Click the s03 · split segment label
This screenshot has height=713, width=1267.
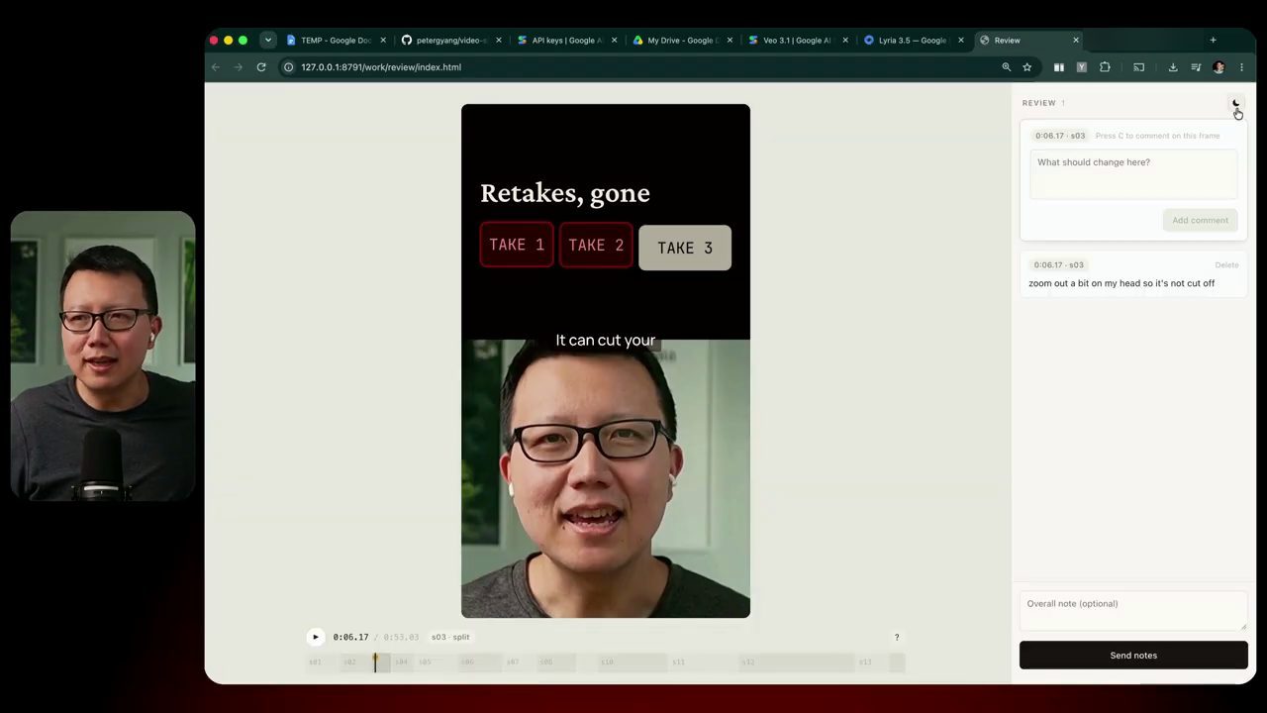point(450,637)
